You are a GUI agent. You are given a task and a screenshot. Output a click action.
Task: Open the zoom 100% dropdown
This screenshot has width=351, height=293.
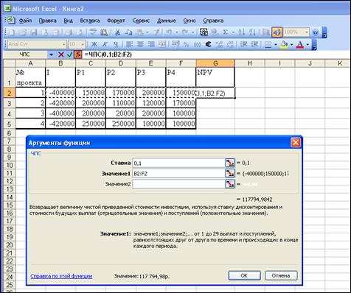(307, 32)
